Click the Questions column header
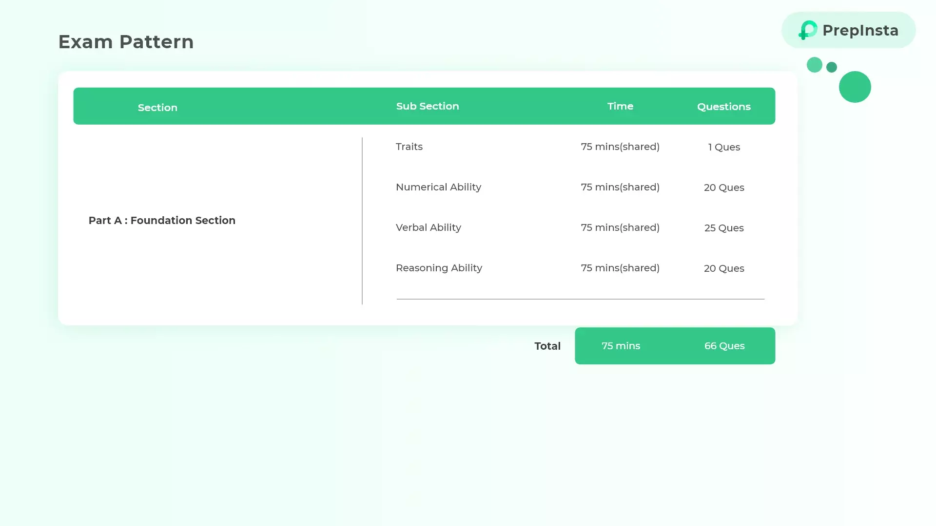The height and width of the screenshot is (526, 936). click(724, 107)
